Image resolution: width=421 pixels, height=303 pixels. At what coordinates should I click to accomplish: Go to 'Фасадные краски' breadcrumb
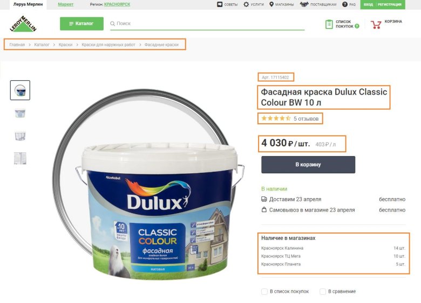(161, 45)
